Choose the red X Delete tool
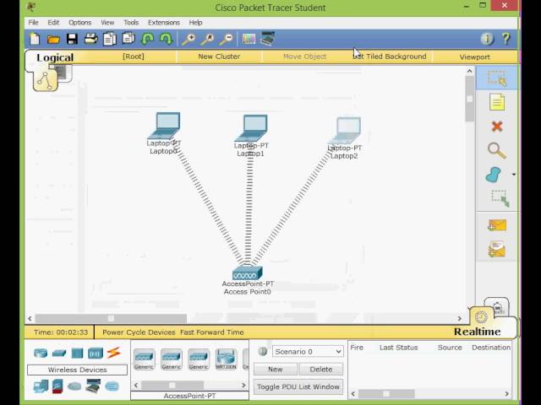The height and width of the screenshot is (405, 541). pos(497,127)
